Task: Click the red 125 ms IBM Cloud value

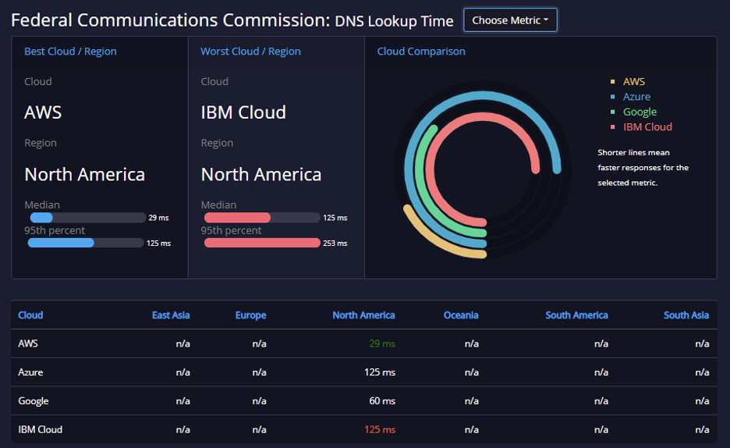Action: pos(380,429)
